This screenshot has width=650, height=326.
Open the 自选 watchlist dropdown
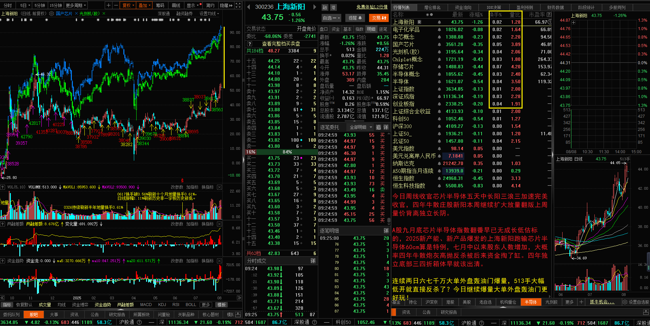tap(331, 18)
